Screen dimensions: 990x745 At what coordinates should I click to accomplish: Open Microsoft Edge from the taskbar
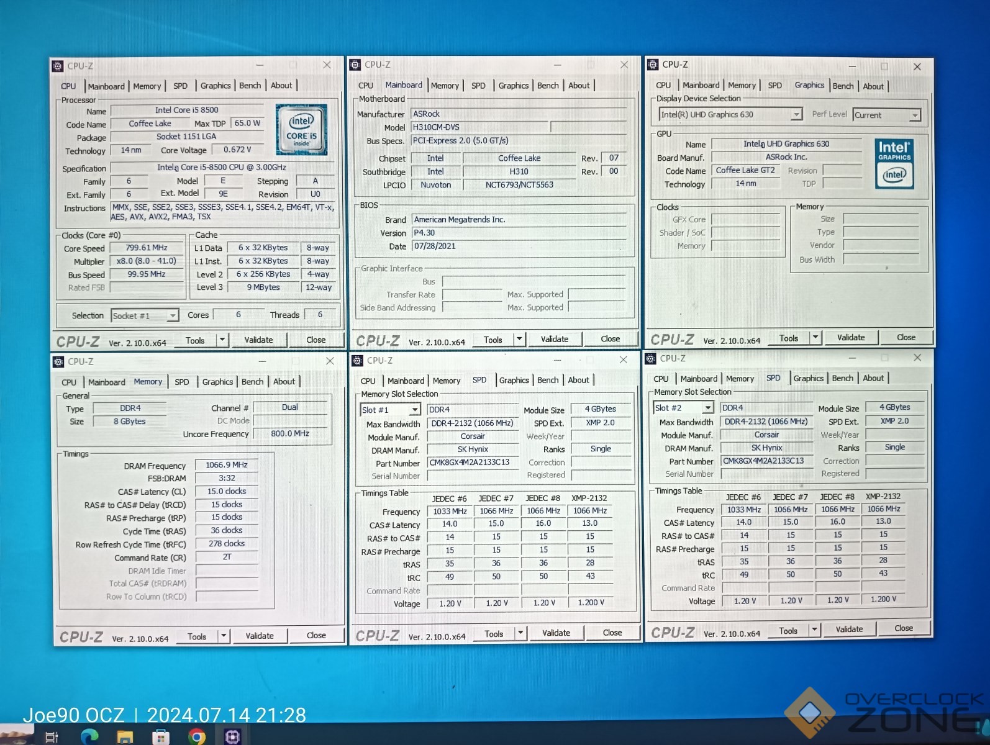coord(89,736)
